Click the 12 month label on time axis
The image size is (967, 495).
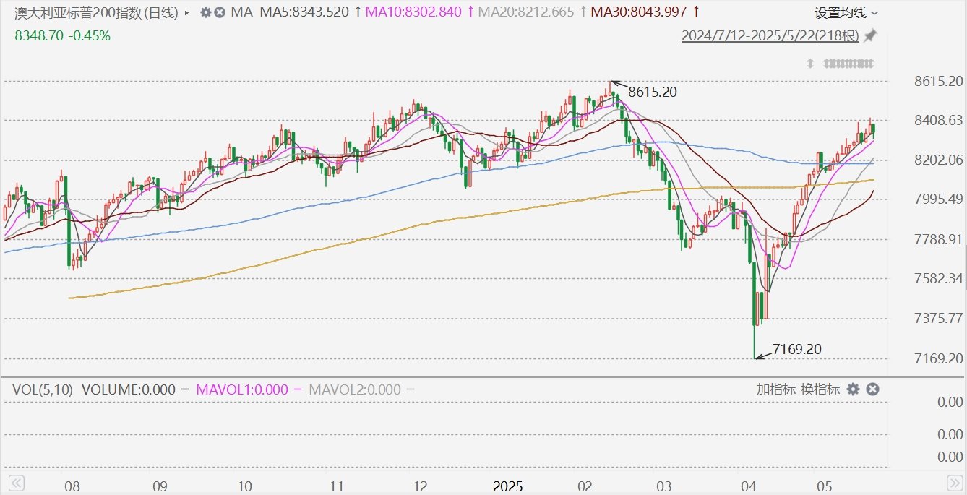click(x=421, y=486)
